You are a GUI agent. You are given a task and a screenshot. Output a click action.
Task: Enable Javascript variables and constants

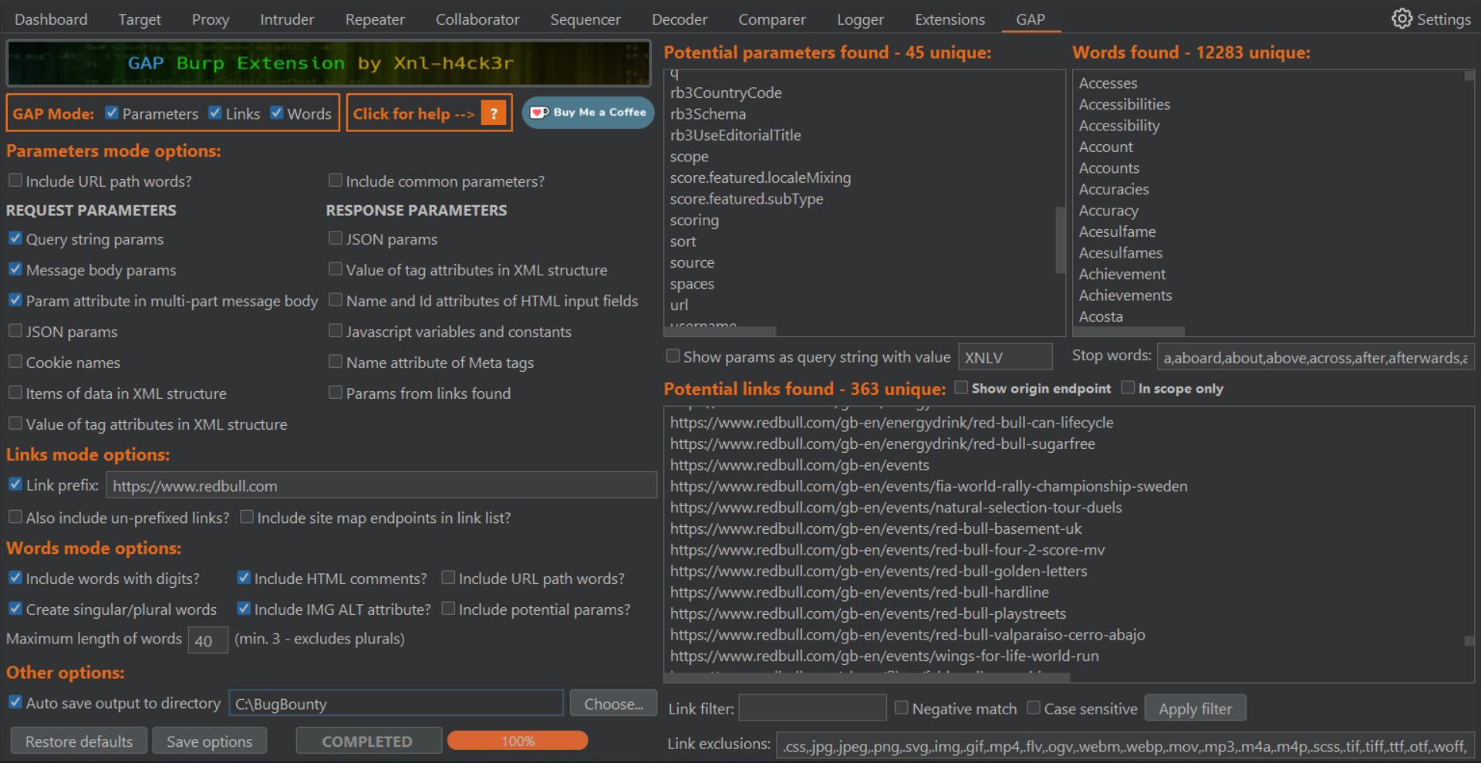click(x=336, y=331)
